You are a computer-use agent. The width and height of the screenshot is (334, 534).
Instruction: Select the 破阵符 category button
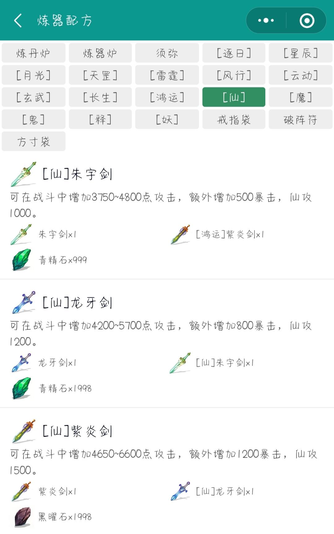coord(301,119)
